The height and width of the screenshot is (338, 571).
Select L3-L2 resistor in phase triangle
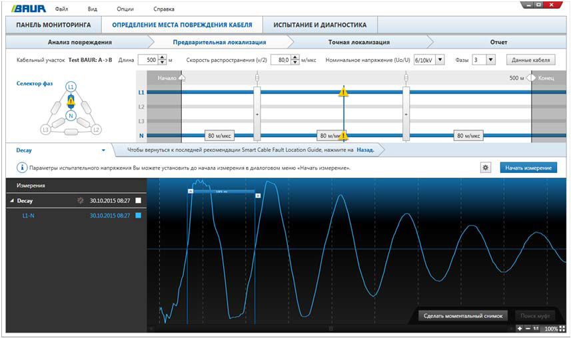tap(71, 131)
